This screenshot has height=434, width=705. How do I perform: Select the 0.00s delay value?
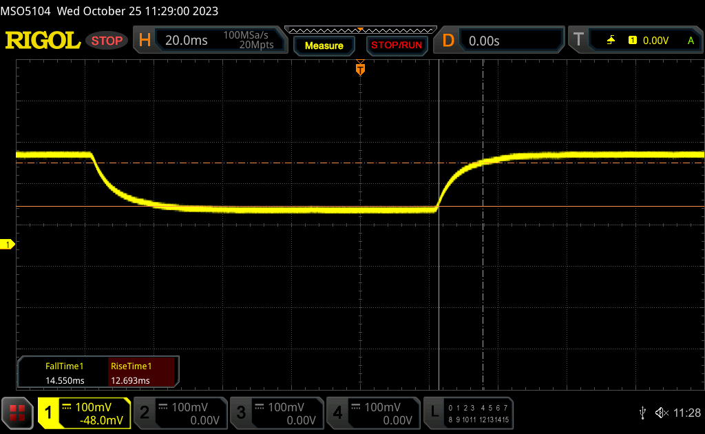click(484, 41)
